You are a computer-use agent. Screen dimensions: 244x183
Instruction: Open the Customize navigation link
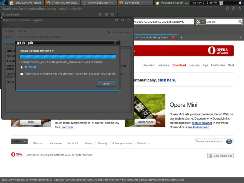click(218, 65)
